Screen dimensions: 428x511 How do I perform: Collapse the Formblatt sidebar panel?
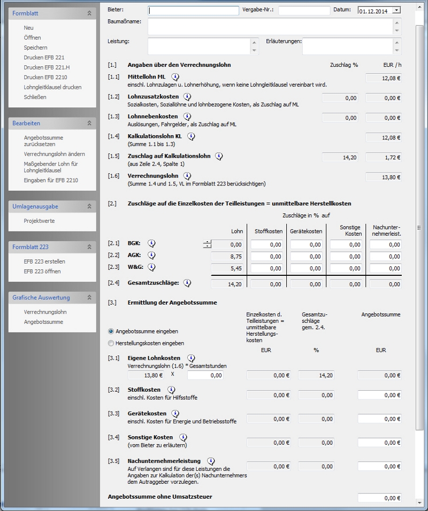89,13
